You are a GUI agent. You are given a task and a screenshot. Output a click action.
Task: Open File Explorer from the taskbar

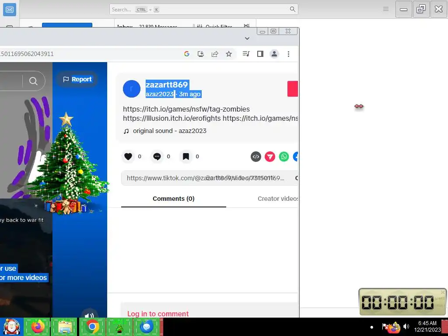pos(65,326)
